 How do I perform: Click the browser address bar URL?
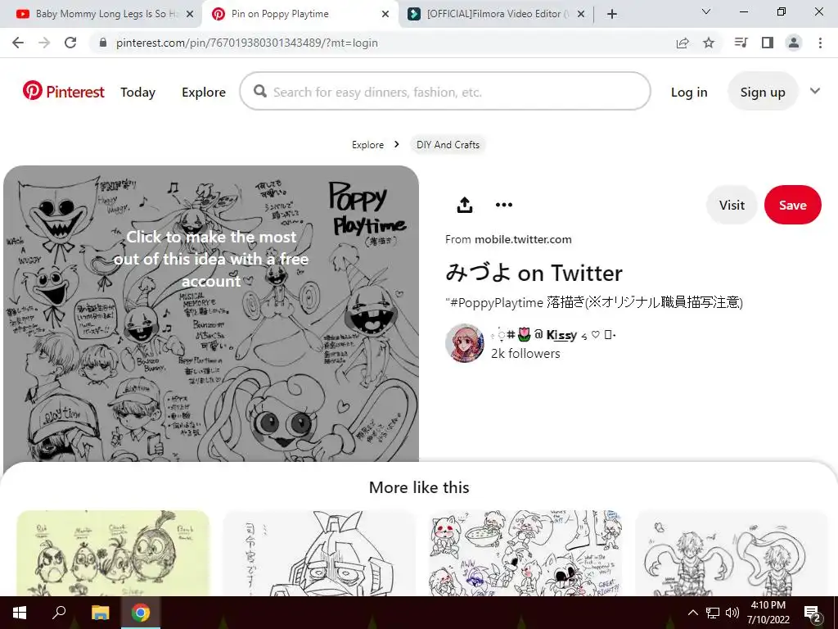click(247, 43)
